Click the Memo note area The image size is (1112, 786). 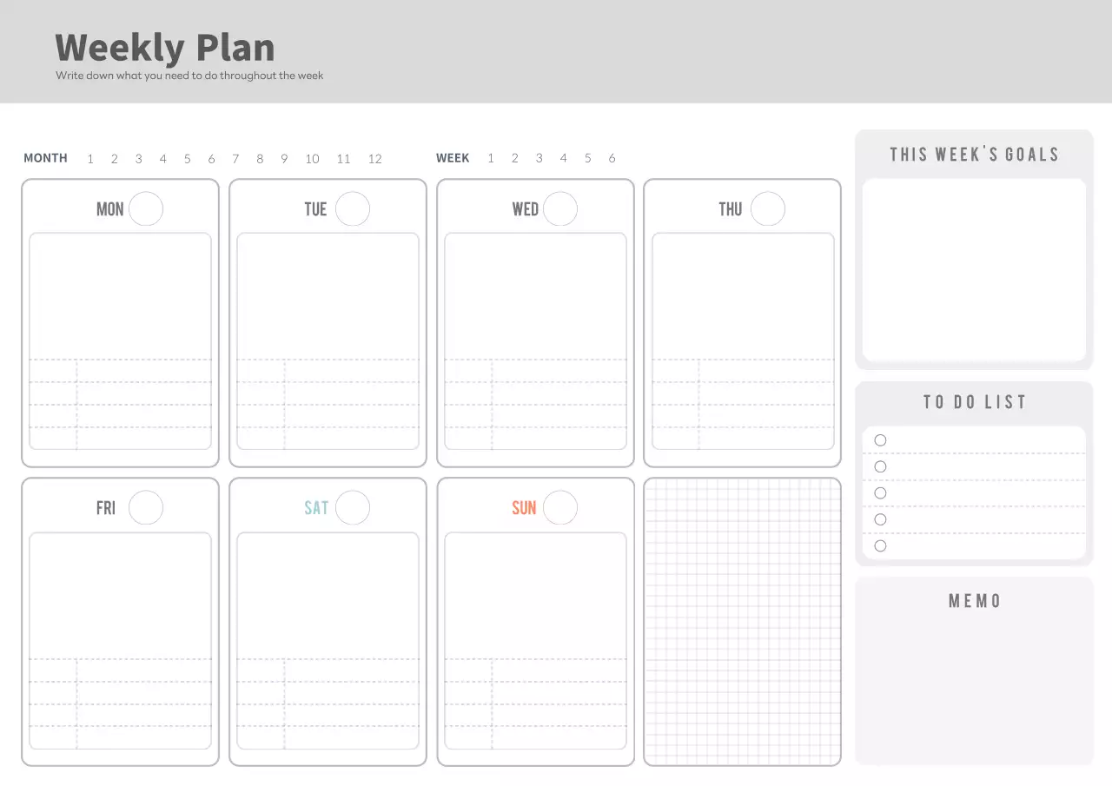(974, 686)
